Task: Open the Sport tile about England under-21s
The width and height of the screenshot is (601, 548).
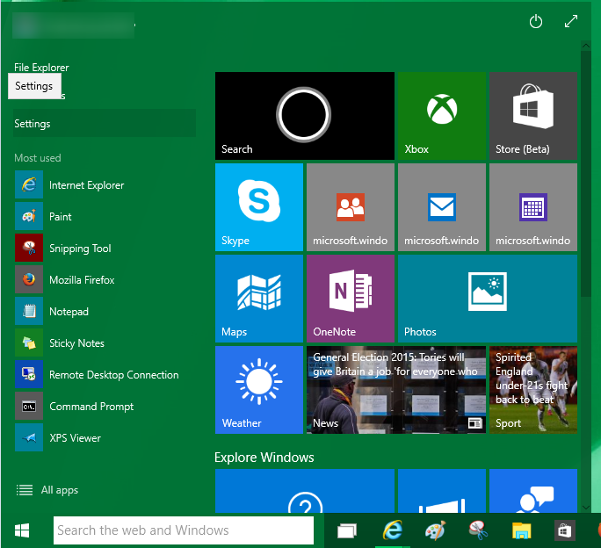Action: 533,390
